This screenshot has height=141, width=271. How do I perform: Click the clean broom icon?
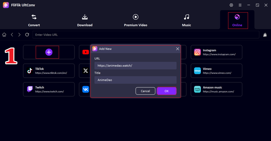pyautogui.click(x=265, y=35)
